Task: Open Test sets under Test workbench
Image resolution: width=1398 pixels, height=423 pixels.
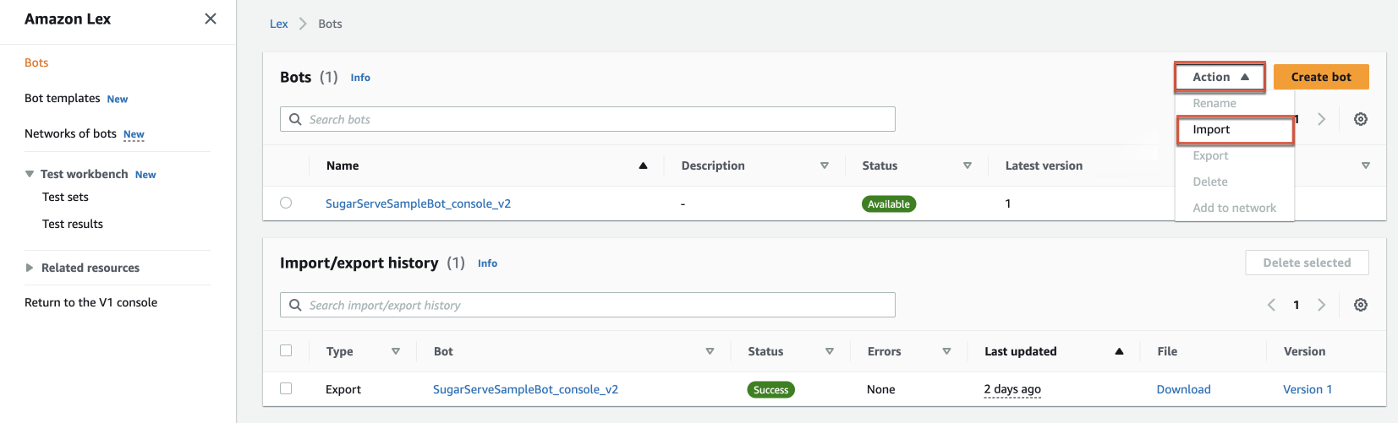Action: tap(65, 197)
